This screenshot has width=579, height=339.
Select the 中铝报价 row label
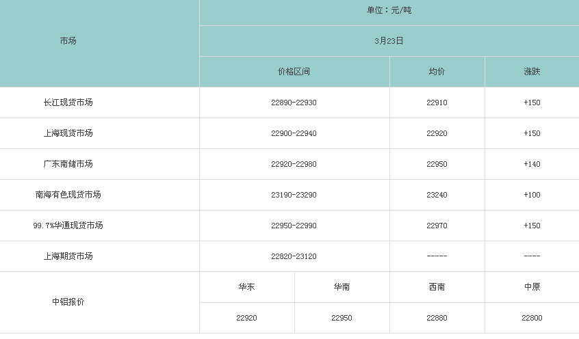pyautogui.click(x=68, y=302)
